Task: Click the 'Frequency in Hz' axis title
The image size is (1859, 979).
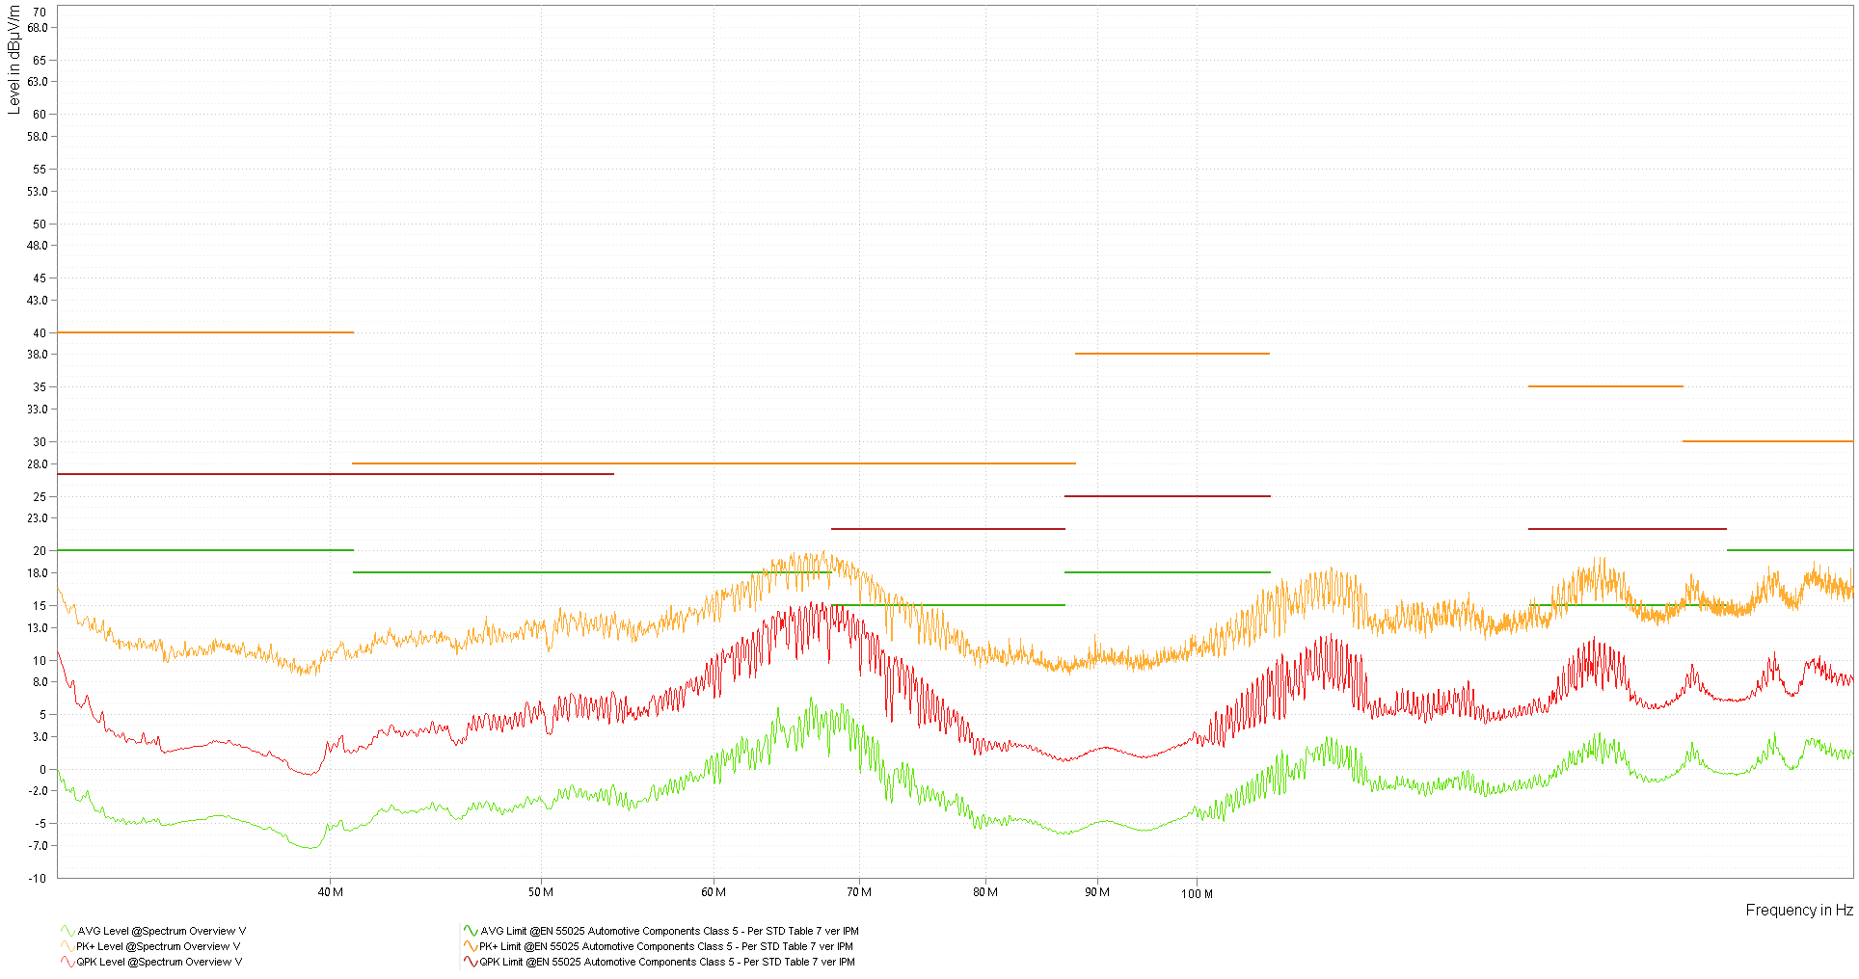Action: [1798, 910]
